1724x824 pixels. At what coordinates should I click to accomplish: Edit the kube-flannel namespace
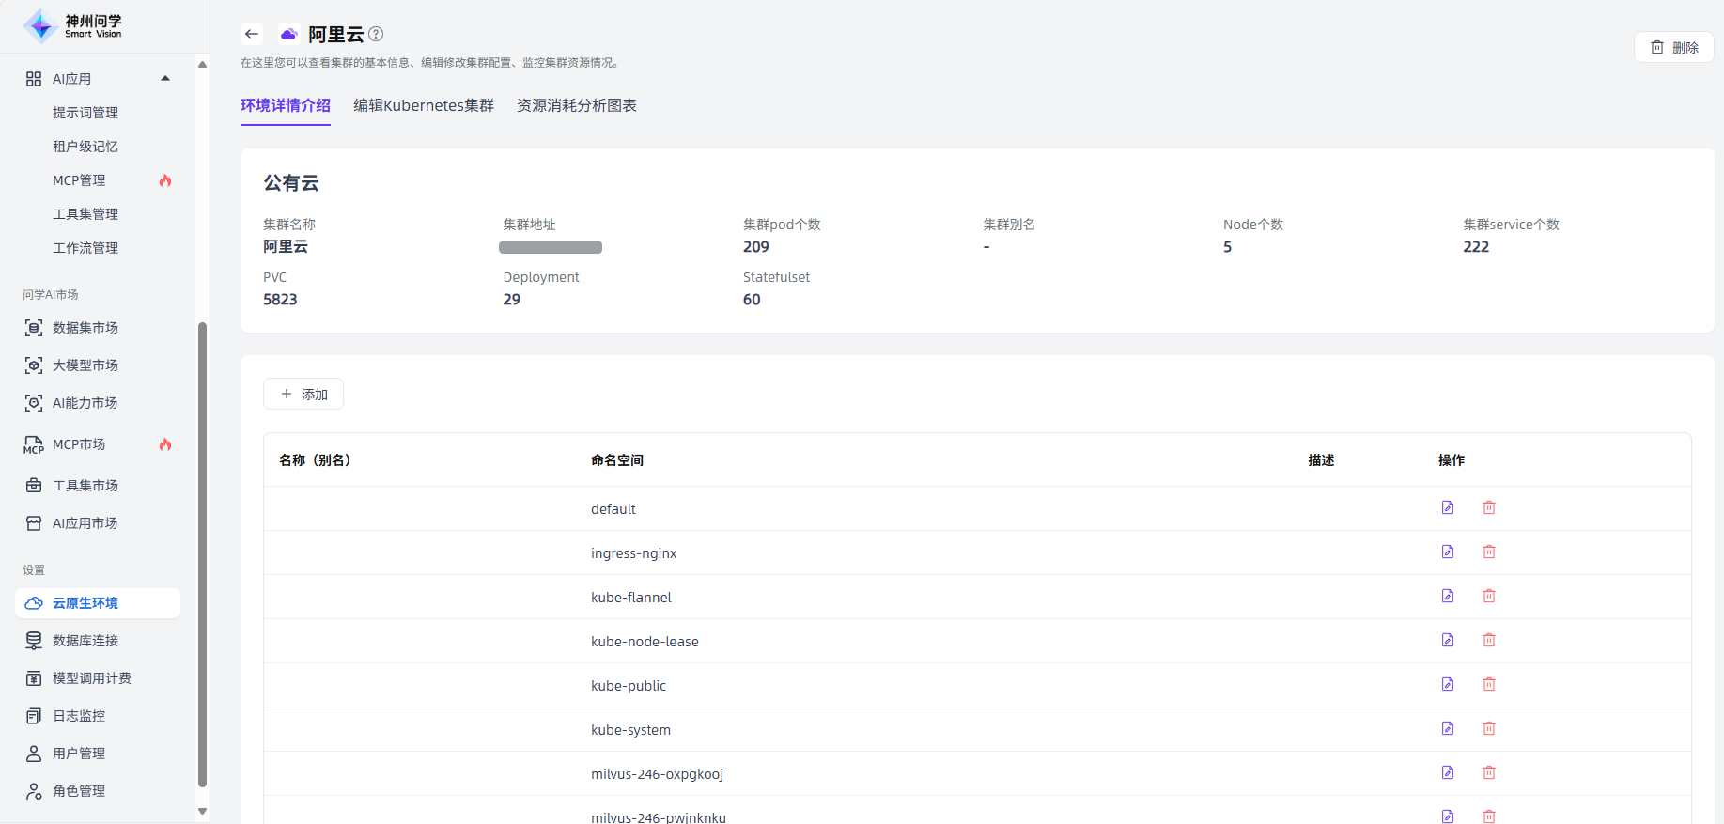coord(1448,596)
